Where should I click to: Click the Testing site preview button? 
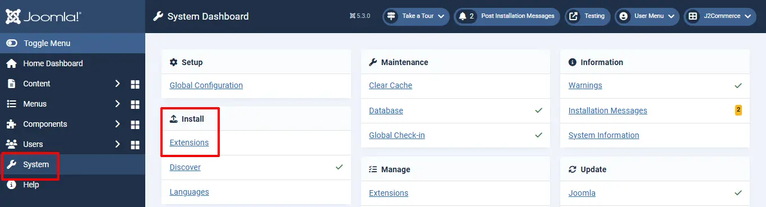[x=587, y=16]
